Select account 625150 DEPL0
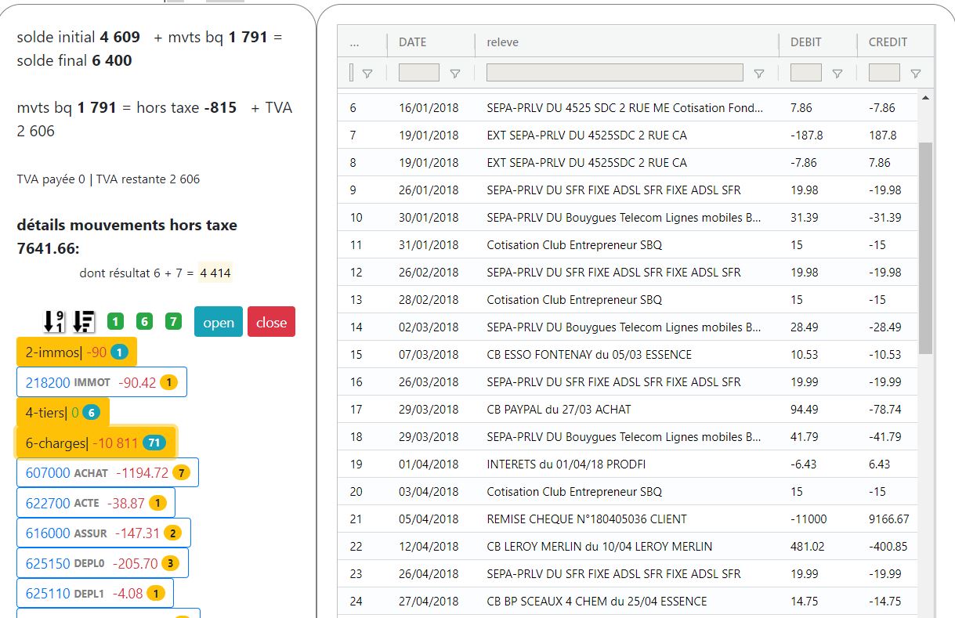 (102, 562)
